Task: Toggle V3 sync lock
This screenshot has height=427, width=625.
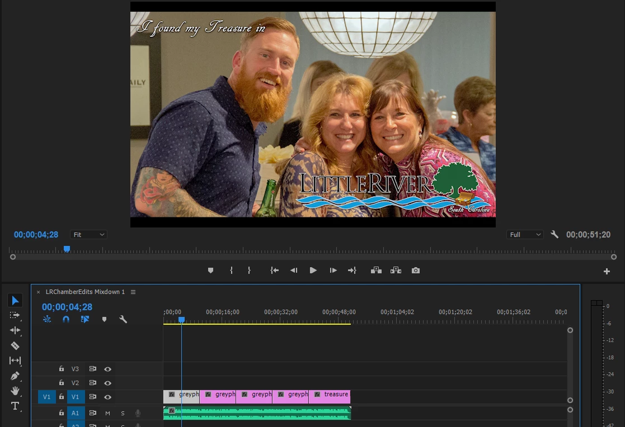Action: coord(92,369)
